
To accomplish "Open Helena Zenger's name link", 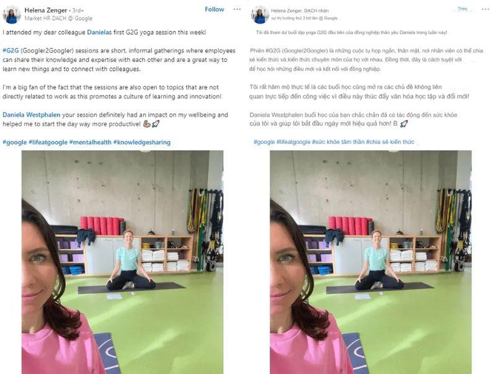I will tap(45, 10).
